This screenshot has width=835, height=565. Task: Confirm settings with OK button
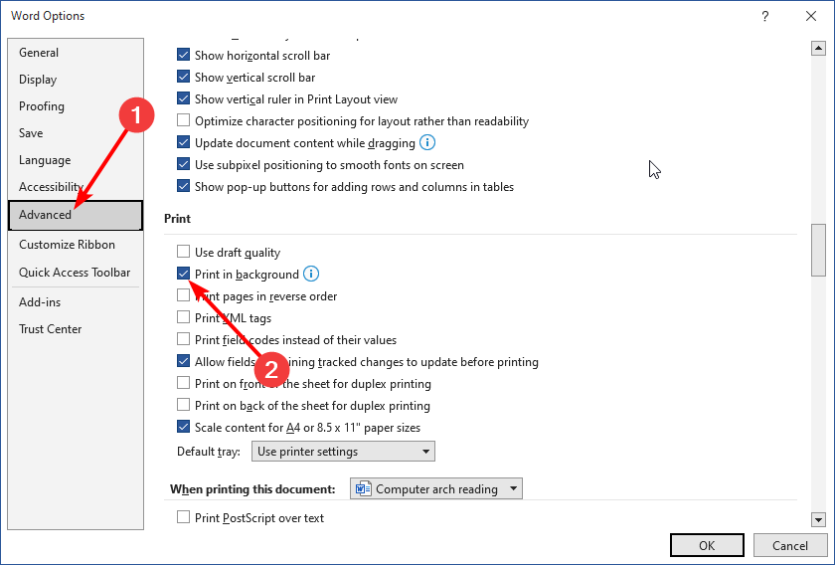[x=707, y=545]
